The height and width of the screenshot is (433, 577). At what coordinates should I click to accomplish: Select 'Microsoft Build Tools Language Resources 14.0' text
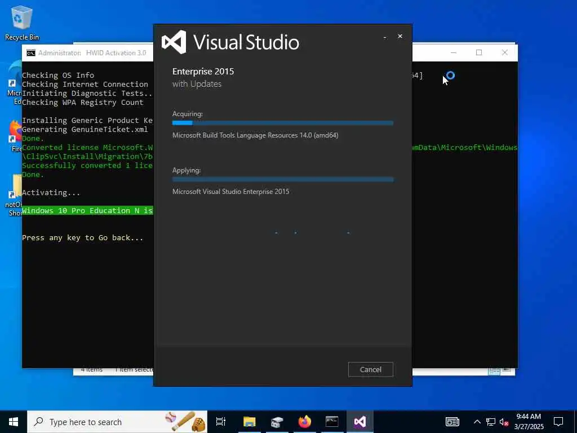point(255,135)
